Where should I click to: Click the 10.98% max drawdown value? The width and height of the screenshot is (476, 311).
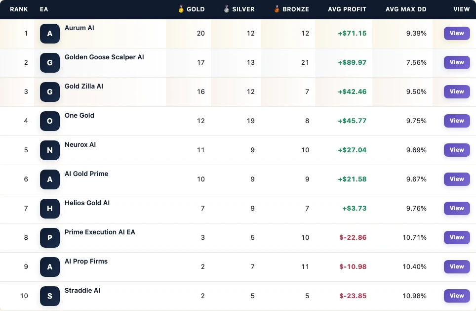point(414,296)
